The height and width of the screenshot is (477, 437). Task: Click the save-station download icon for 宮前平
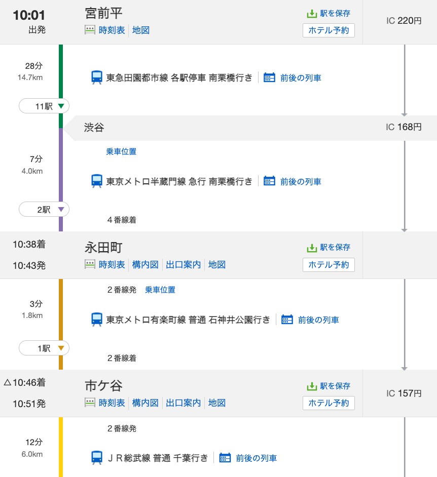312,14
